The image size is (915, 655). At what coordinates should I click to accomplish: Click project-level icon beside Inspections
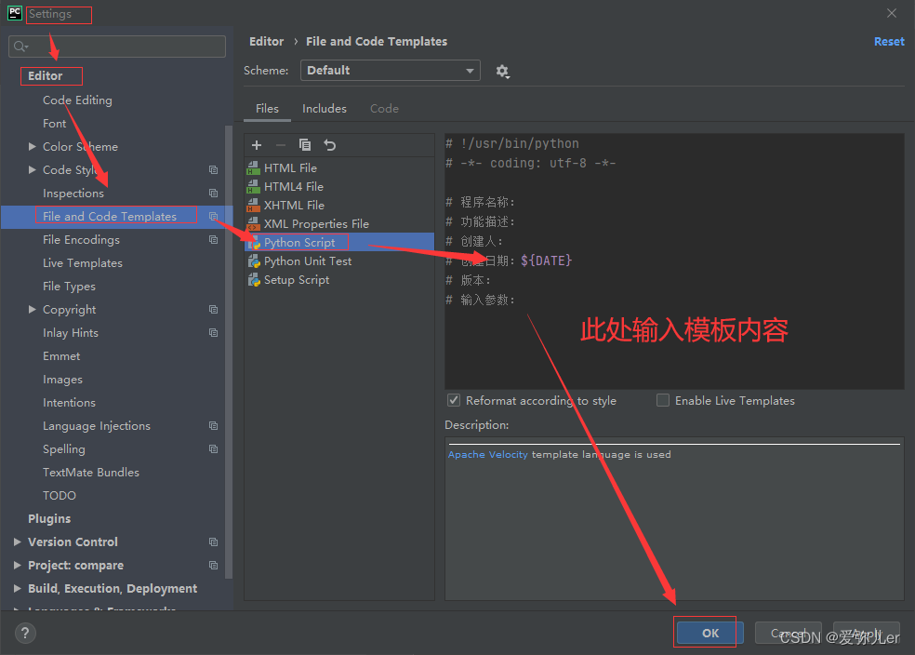pos(214,194)
